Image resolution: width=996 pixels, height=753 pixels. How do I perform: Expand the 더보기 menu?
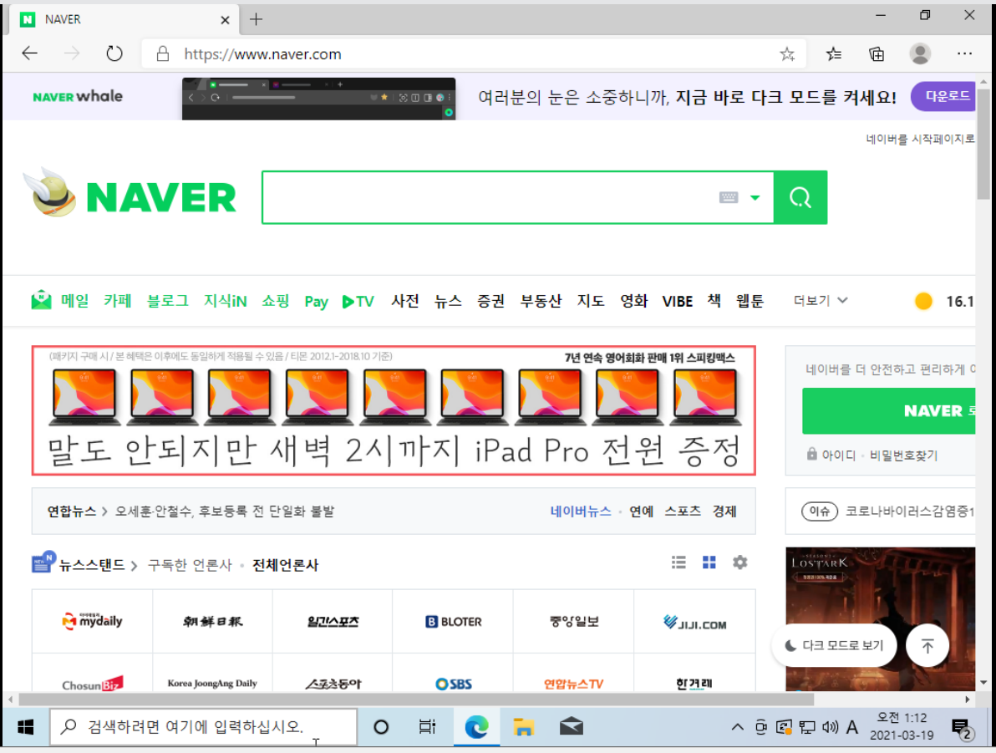(x=820, y=301)
